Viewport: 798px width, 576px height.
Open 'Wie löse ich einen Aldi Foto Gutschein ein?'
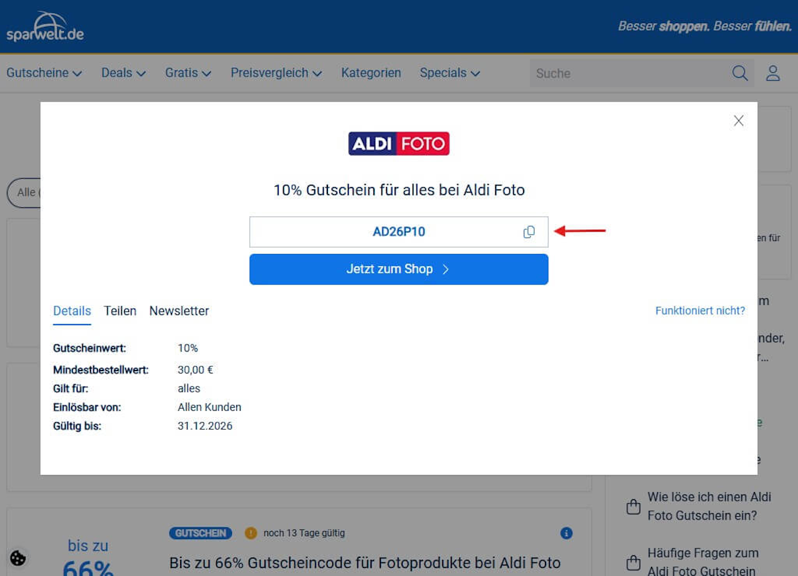[709, 506]
